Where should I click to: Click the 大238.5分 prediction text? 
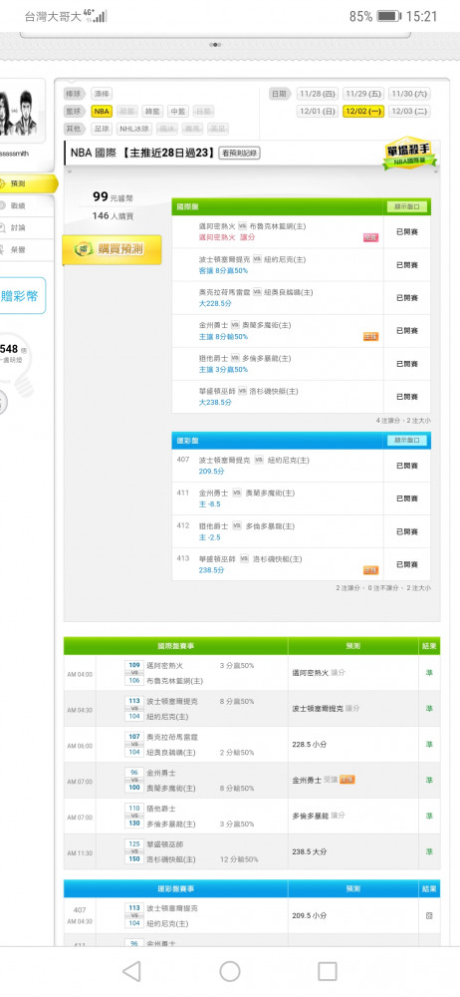[x=215, y=403]
